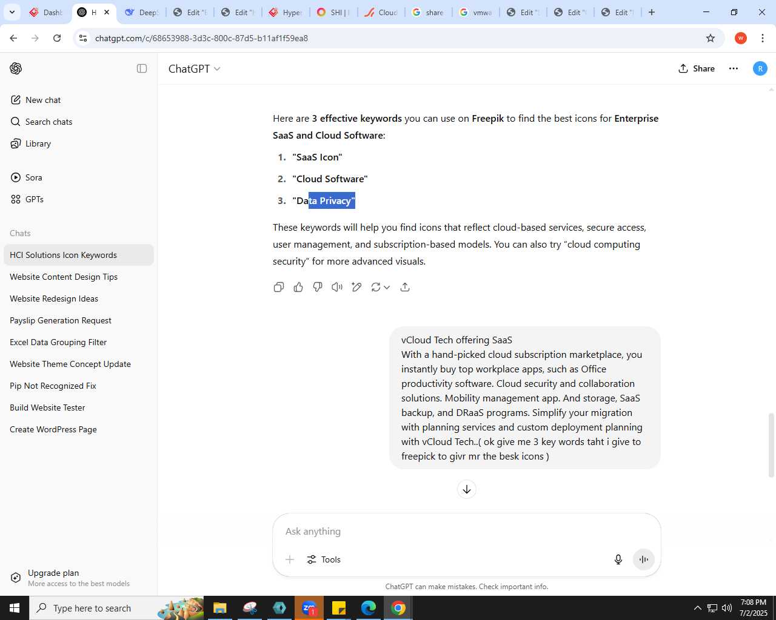Open Excel Data Grouping Filter chat
The height and width of the screenshot is (620, 776).
pyautogui.click(x=79, y=342)
